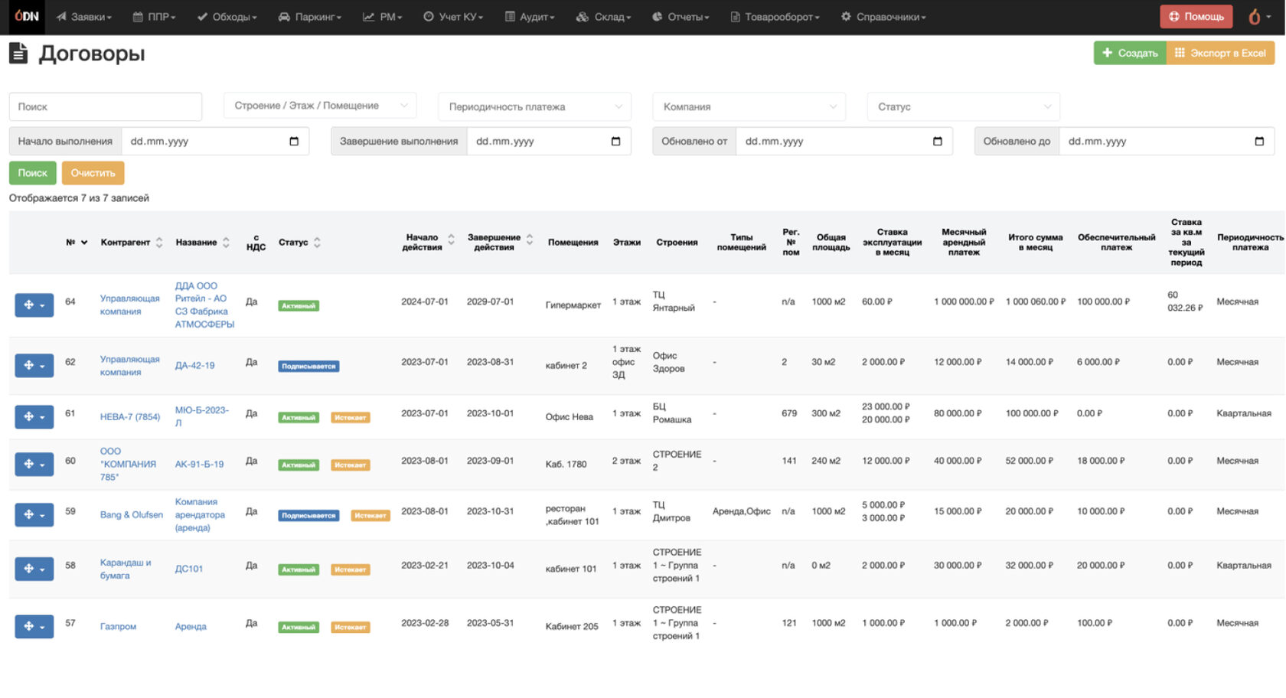Click the Очистить button
Screen dimensions: 1286x698
(93, 173)
